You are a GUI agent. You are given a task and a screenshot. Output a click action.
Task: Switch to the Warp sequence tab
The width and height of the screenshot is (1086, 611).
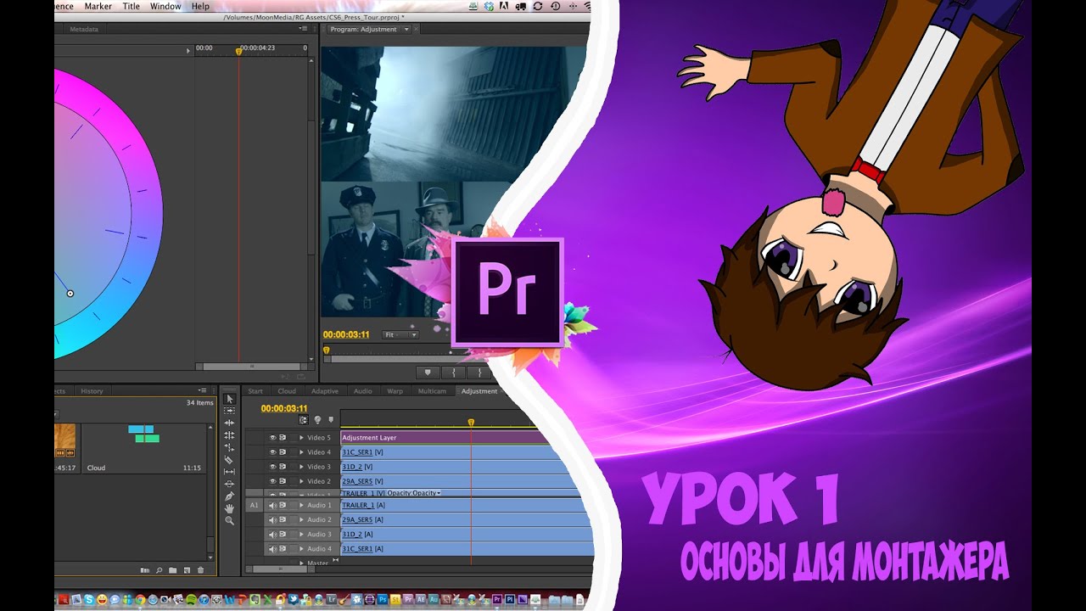point(395,391)
